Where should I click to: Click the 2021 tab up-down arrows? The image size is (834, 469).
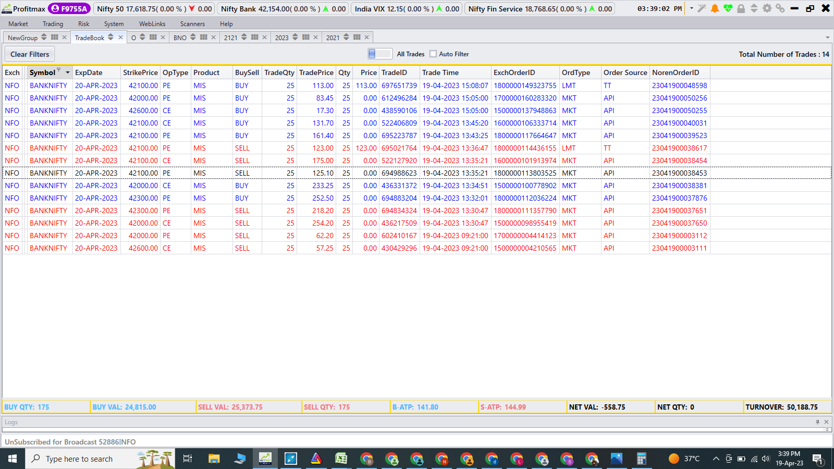click(346, 37)
